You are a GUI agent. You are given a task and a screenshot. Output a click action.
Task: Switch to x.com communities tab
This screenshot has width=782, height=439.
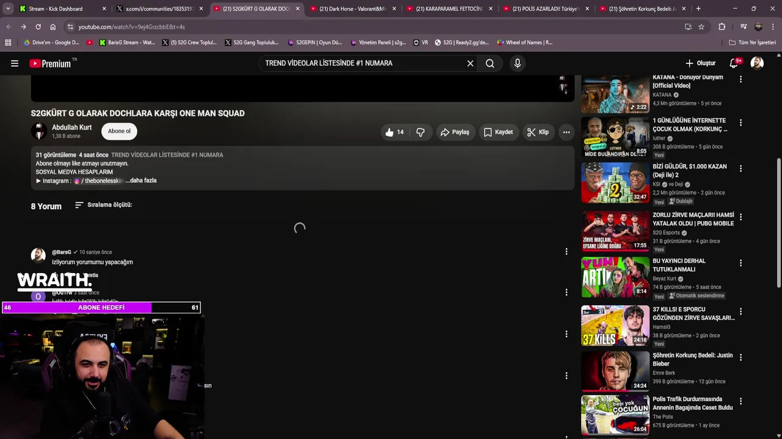click(x=158, y=9)
